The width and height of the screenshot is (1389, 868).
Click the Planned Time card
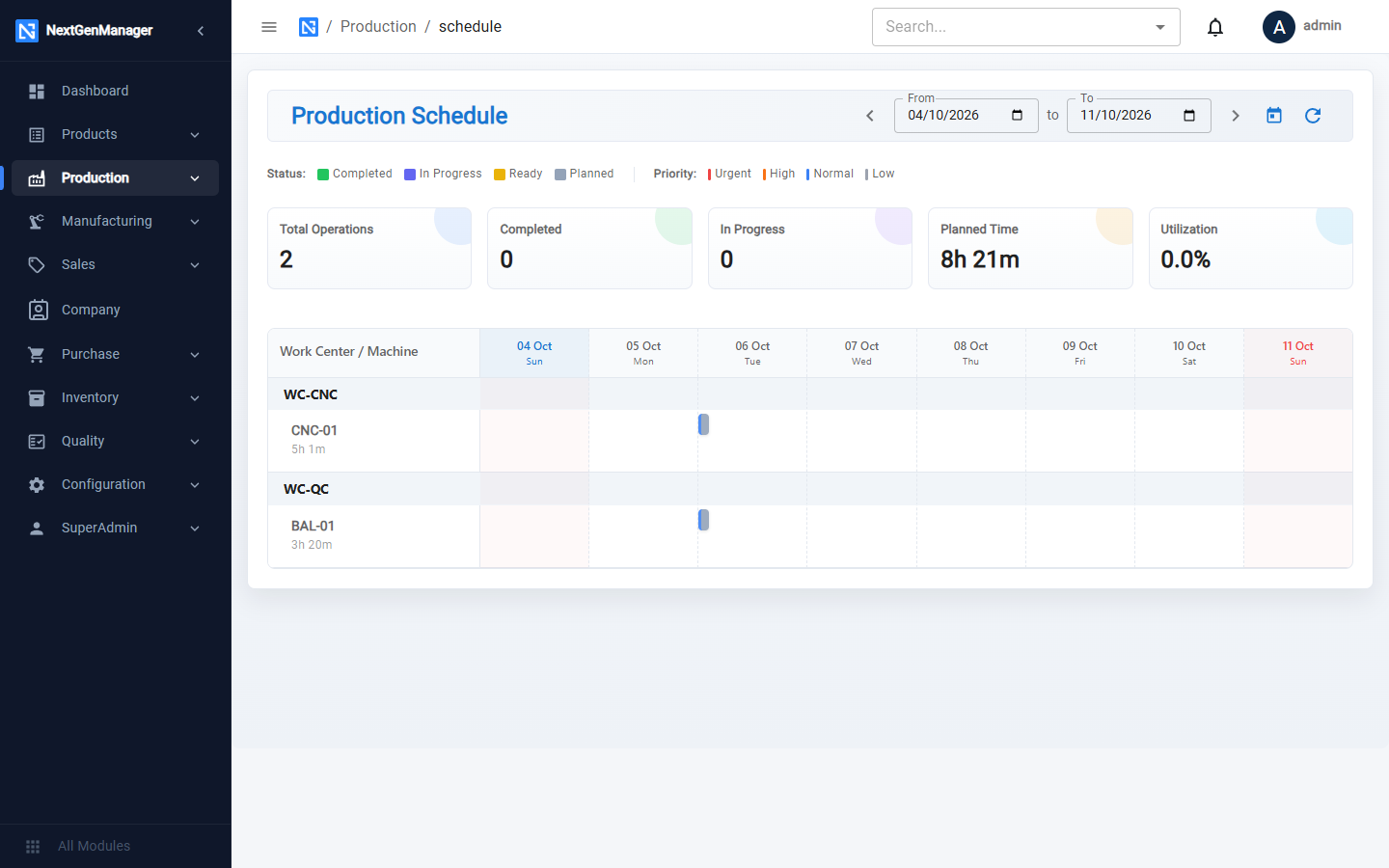[1030, 248]
